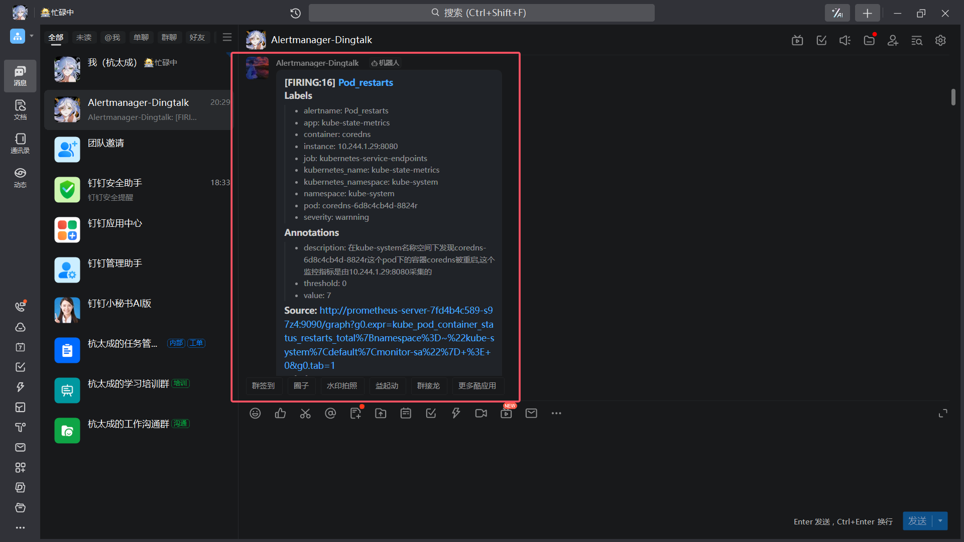The height and width of the screenshot is (542, 964).
Task: Expand the message input area
Action: [943, 413]
